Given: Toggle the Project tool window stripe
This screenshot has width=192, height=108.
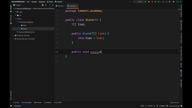Looking at the screenshot, I should point(11,8).
